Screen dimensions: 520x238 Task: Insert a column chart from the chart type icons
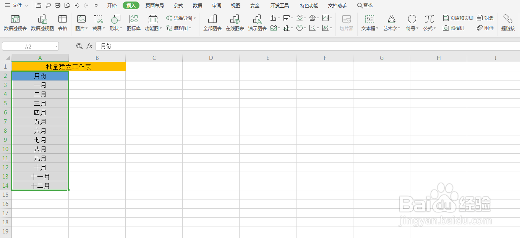274,18
